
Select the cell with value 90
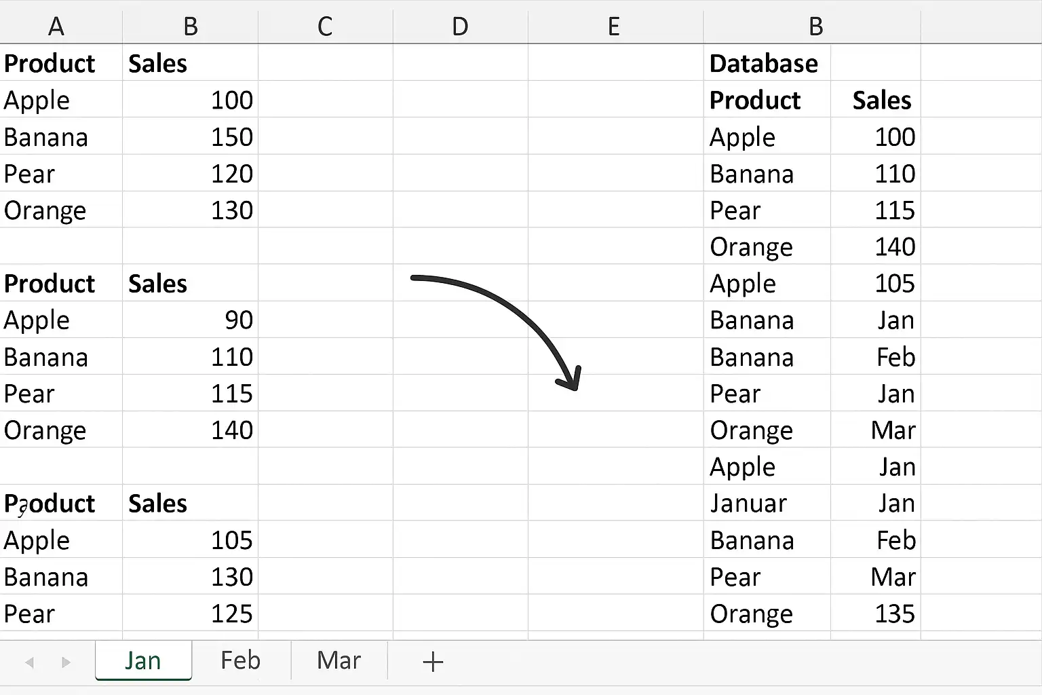pos(190,320)
